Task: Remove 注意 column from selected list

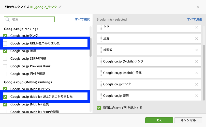Action: [197, 39]
